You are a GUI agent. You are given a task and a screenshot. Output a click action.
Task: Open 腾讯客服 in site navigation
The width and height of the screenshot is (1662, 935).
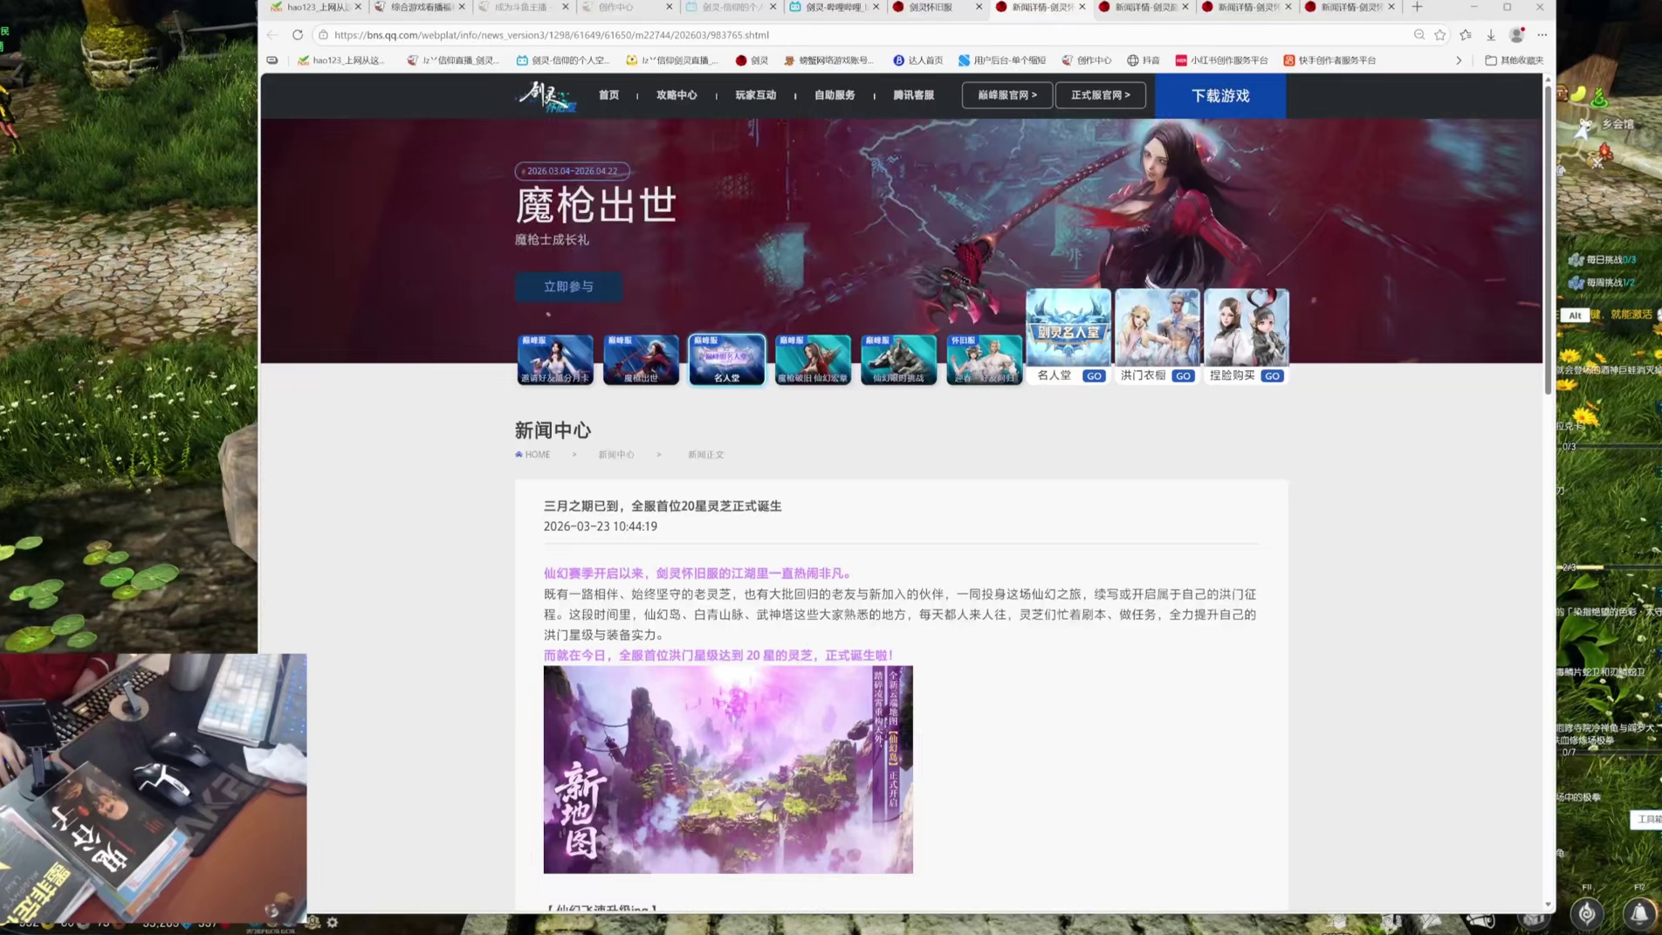coord(913,95)
